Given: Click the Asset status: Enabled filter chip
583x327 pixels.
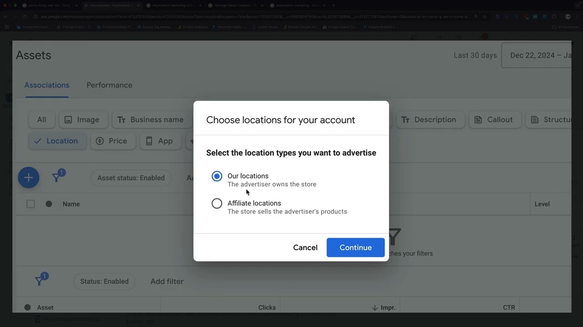Looking at the screenshot, I should (x=131, y=178).
